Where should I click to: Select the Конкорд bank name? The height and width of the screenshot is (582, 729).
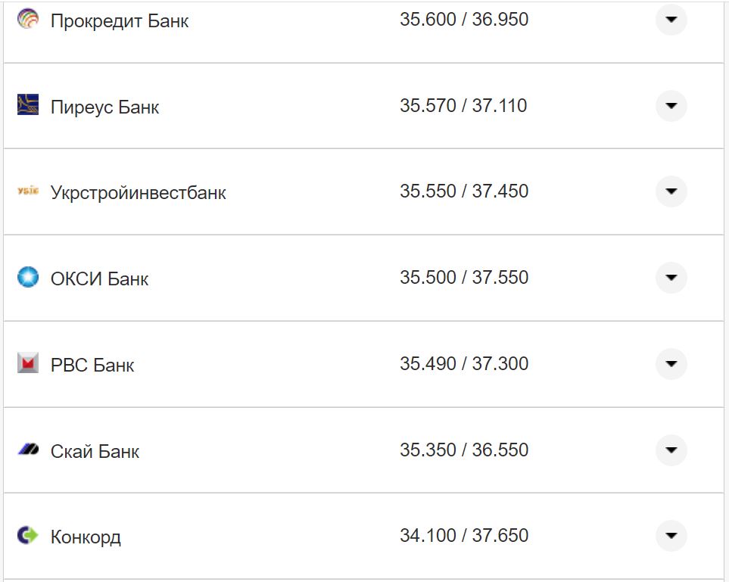pos(86,537)
